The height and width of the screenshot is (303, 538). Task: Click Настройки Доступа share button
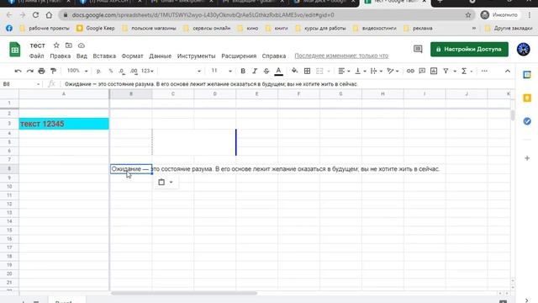[469, 49]
